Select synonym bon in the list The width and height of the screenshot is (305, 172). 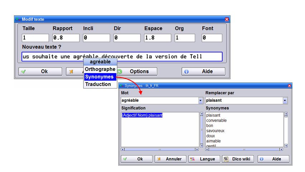point(210,126)
